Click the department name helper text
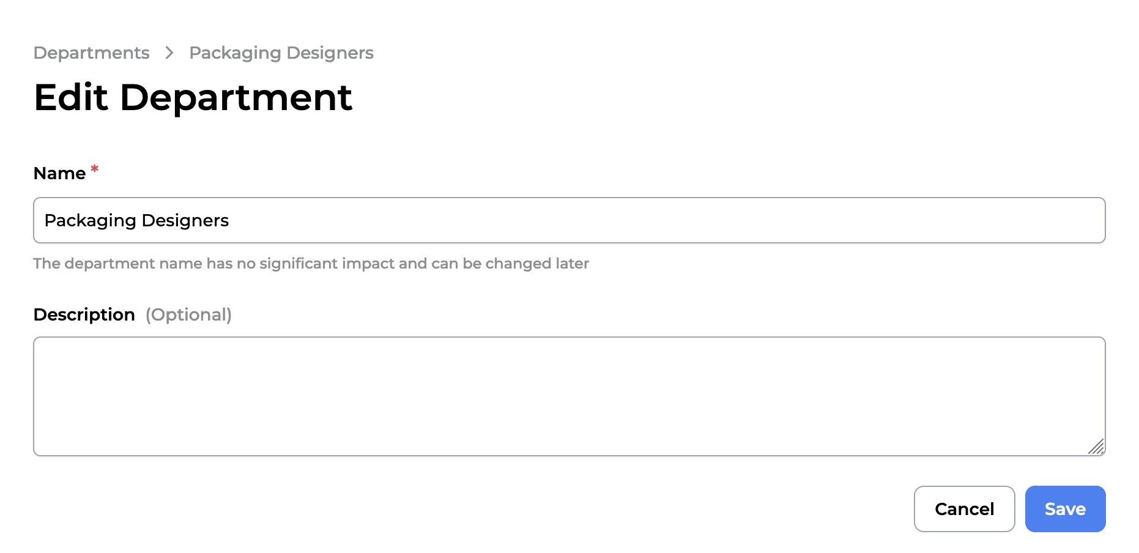 tap(311, 264)
